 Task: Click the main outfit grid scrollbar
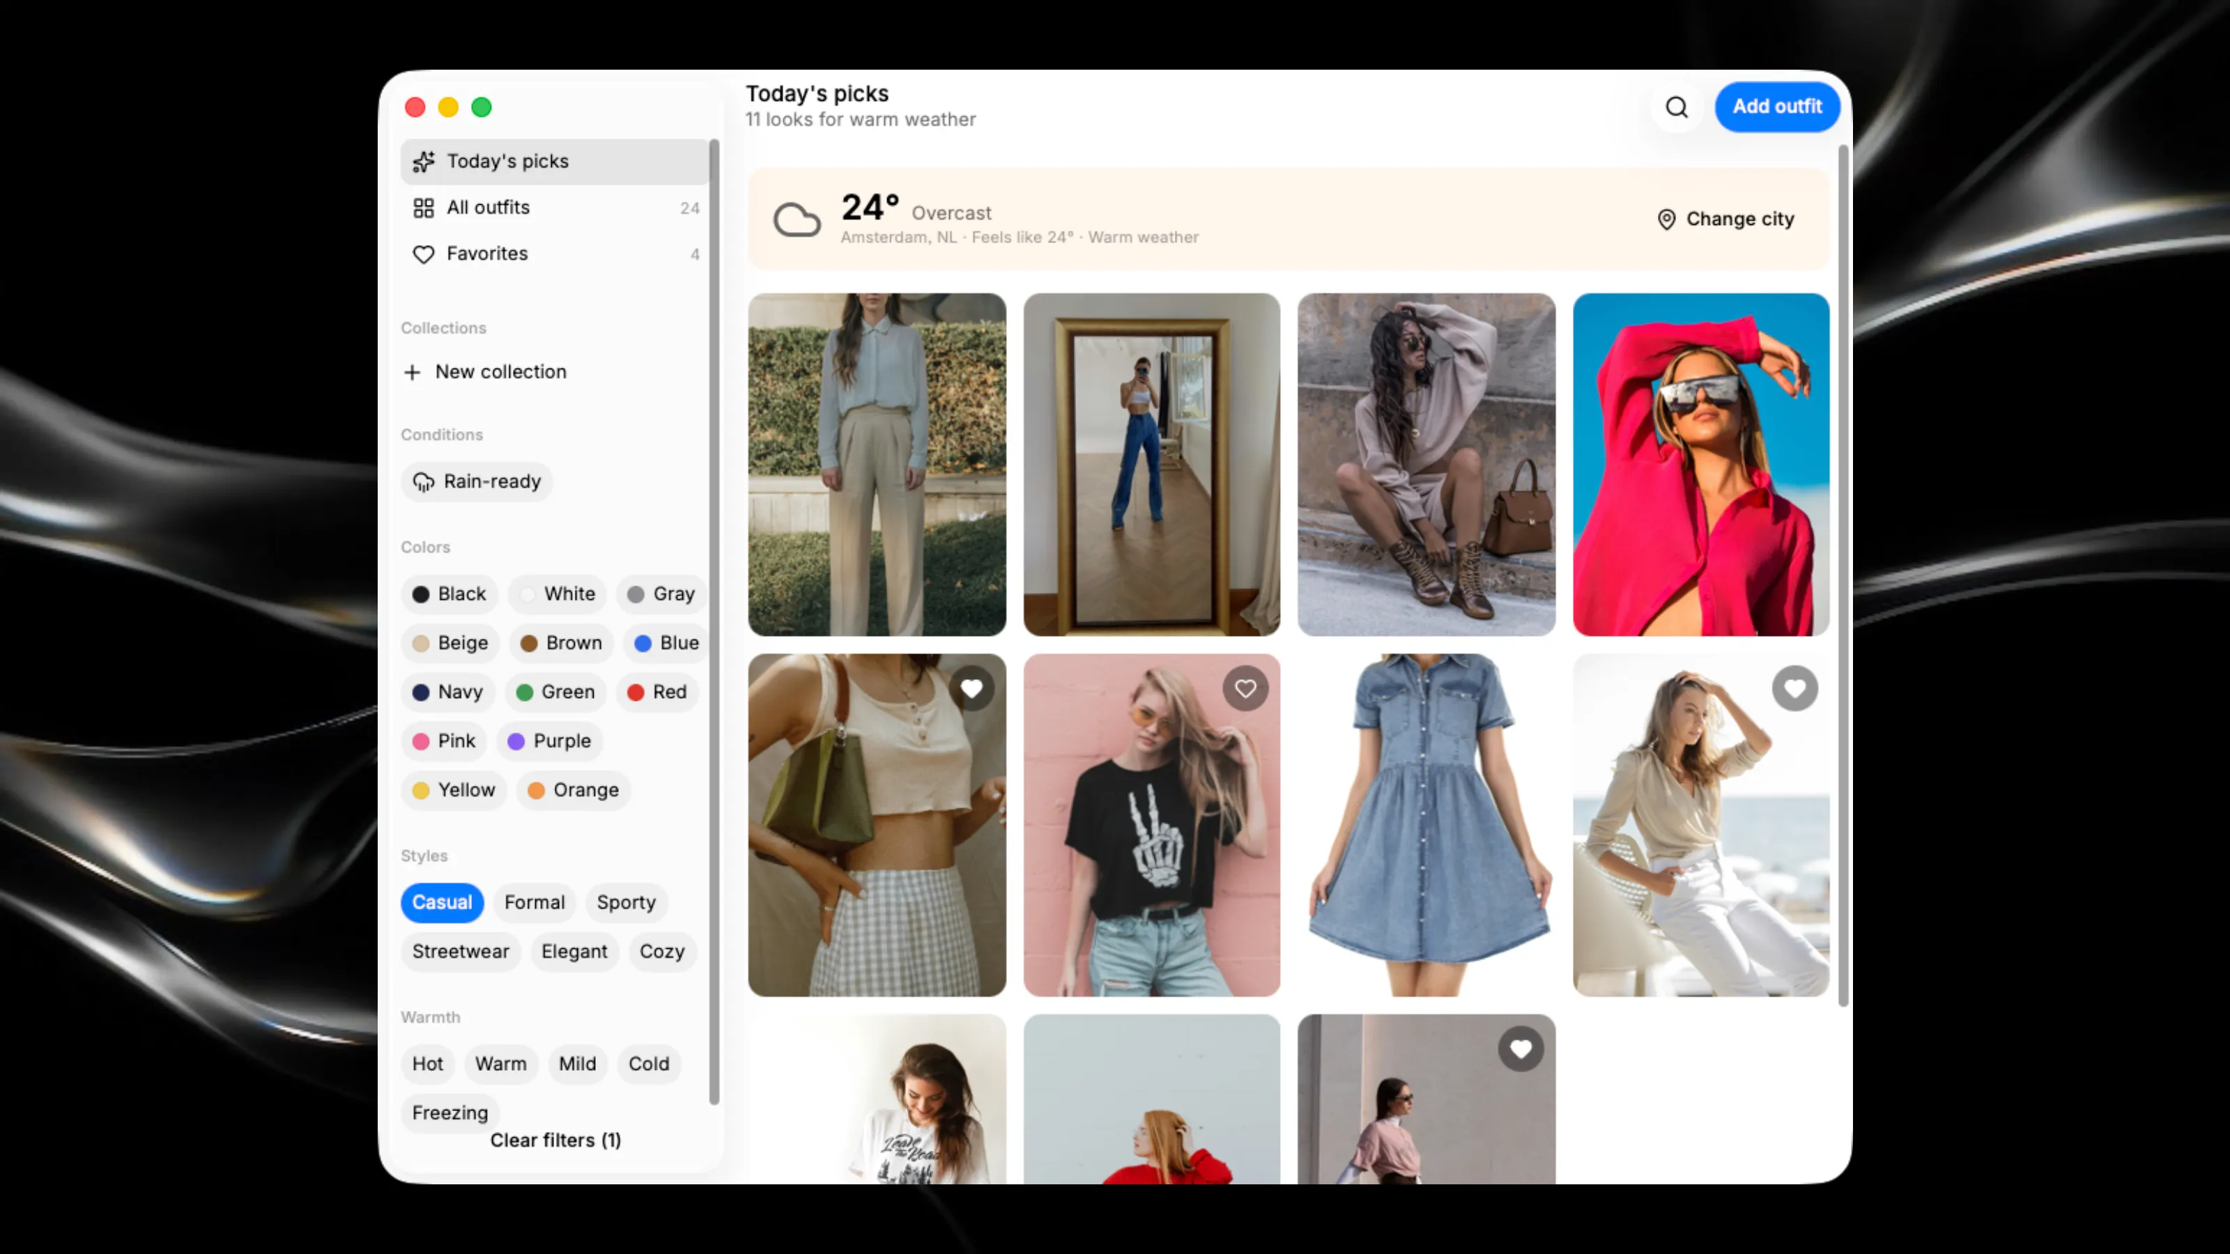(1843, 575)
